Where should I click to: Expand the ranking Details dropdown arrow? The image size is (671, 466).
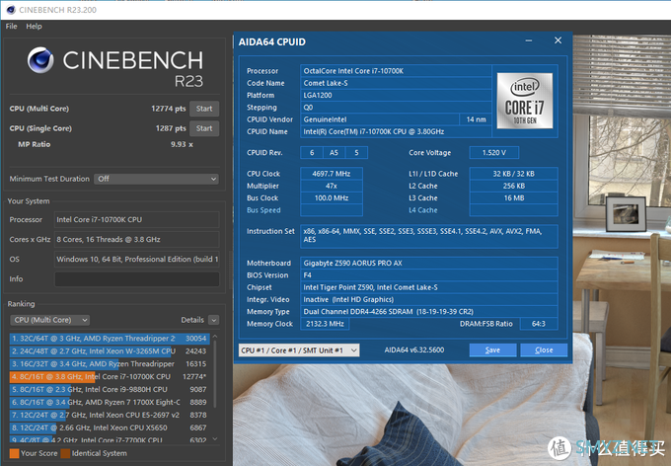(213, 320)
